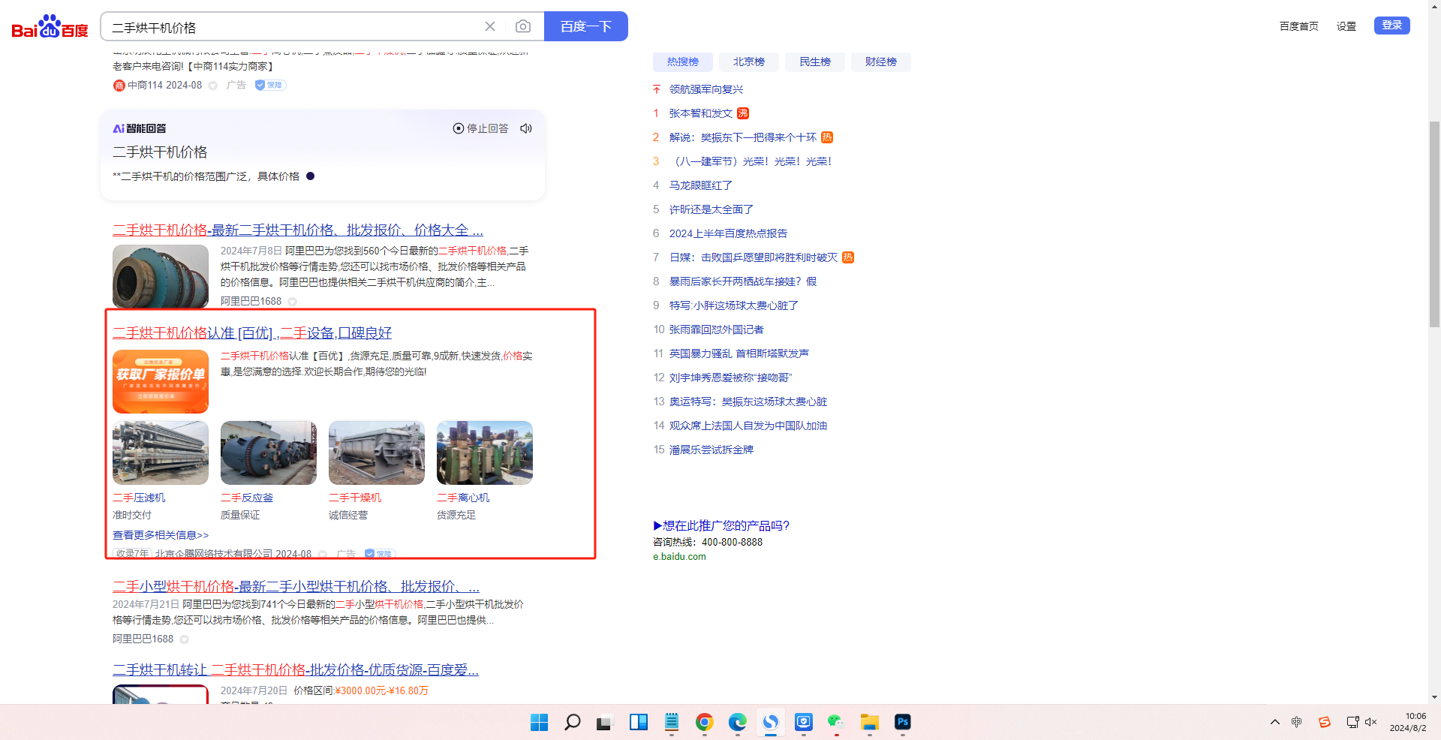Mute or unmute system volume icon
The image size is (1441, 740).
tap(1370, 722)
